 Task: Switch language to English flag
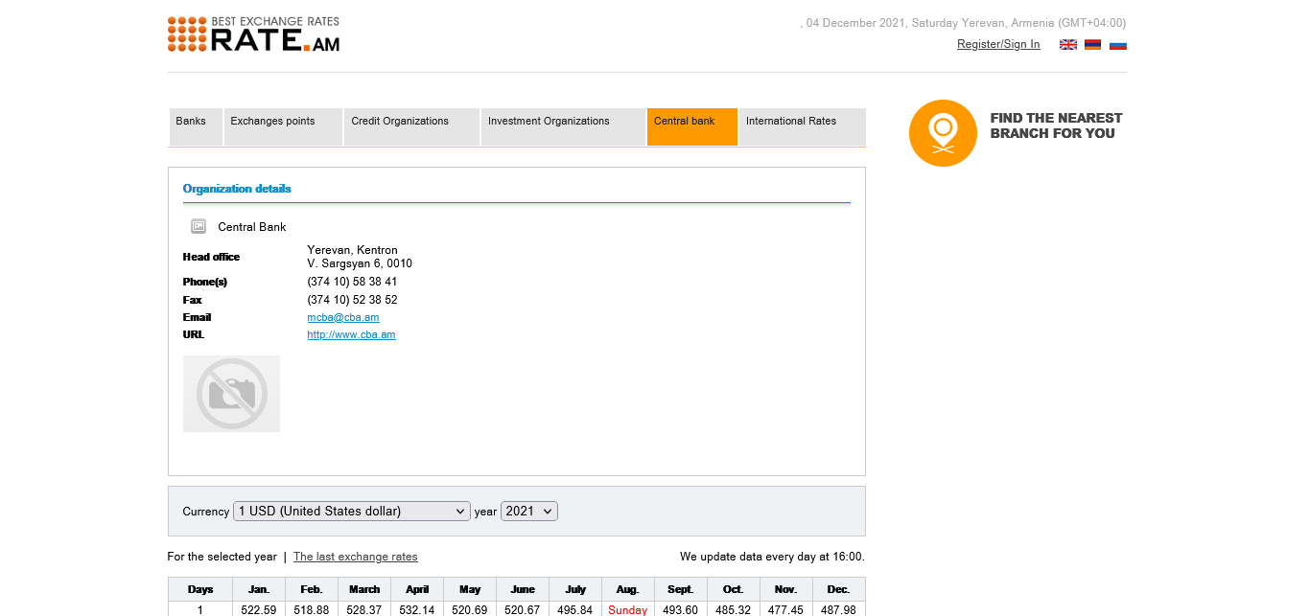pyautogui.click(x=1067, y=45)
